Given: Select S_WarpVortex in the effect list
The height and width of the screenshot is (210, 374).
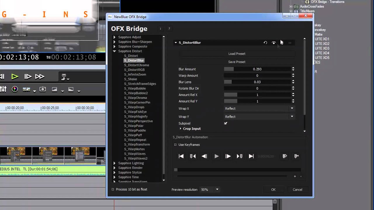Looking at the screenshot, I should [x=134, y=149].
